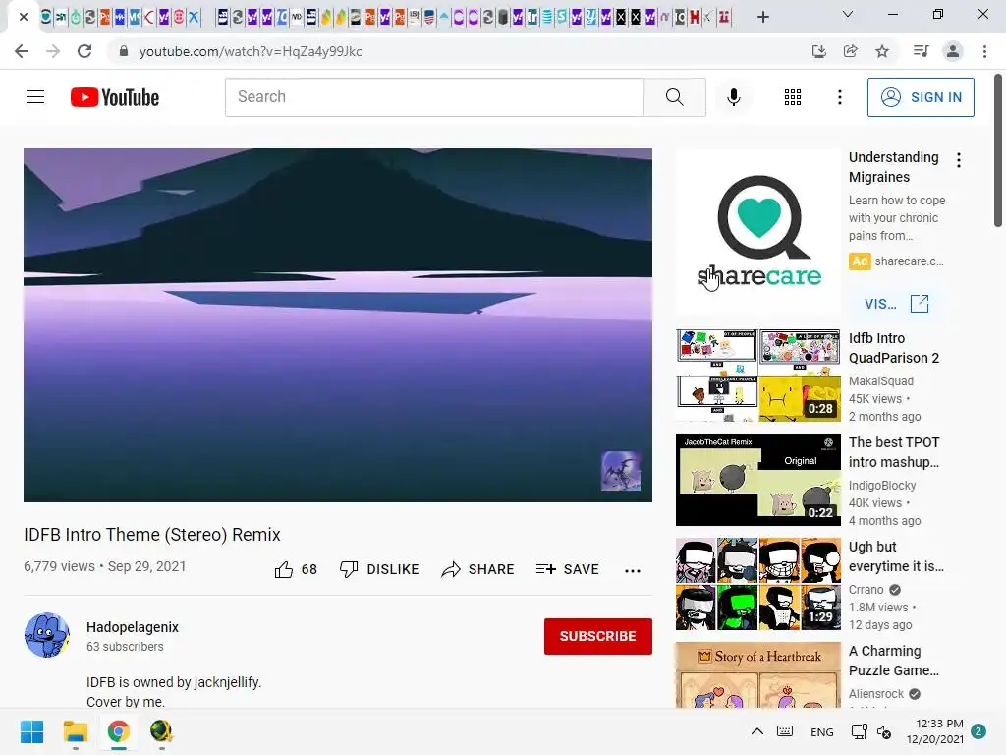Open Ugh but everytime thumbnail
1006x755 pixels.
757,584
